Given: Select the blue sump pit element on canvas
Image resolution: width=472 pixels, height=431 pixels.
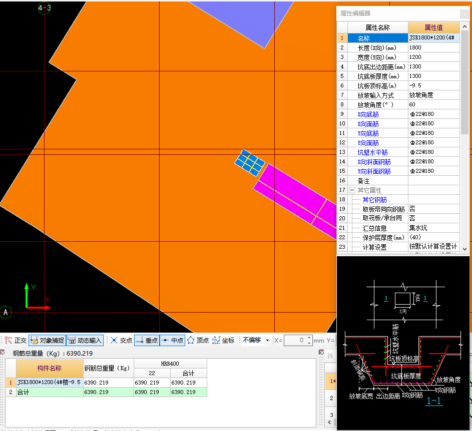Looking at the screenshot, I should pyautogui.click(x=250, y=162).
